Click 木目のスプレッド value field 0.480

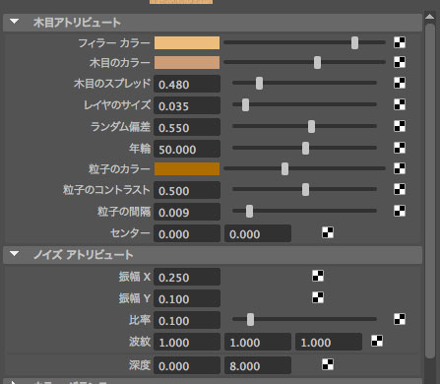[x=187, y=84]
